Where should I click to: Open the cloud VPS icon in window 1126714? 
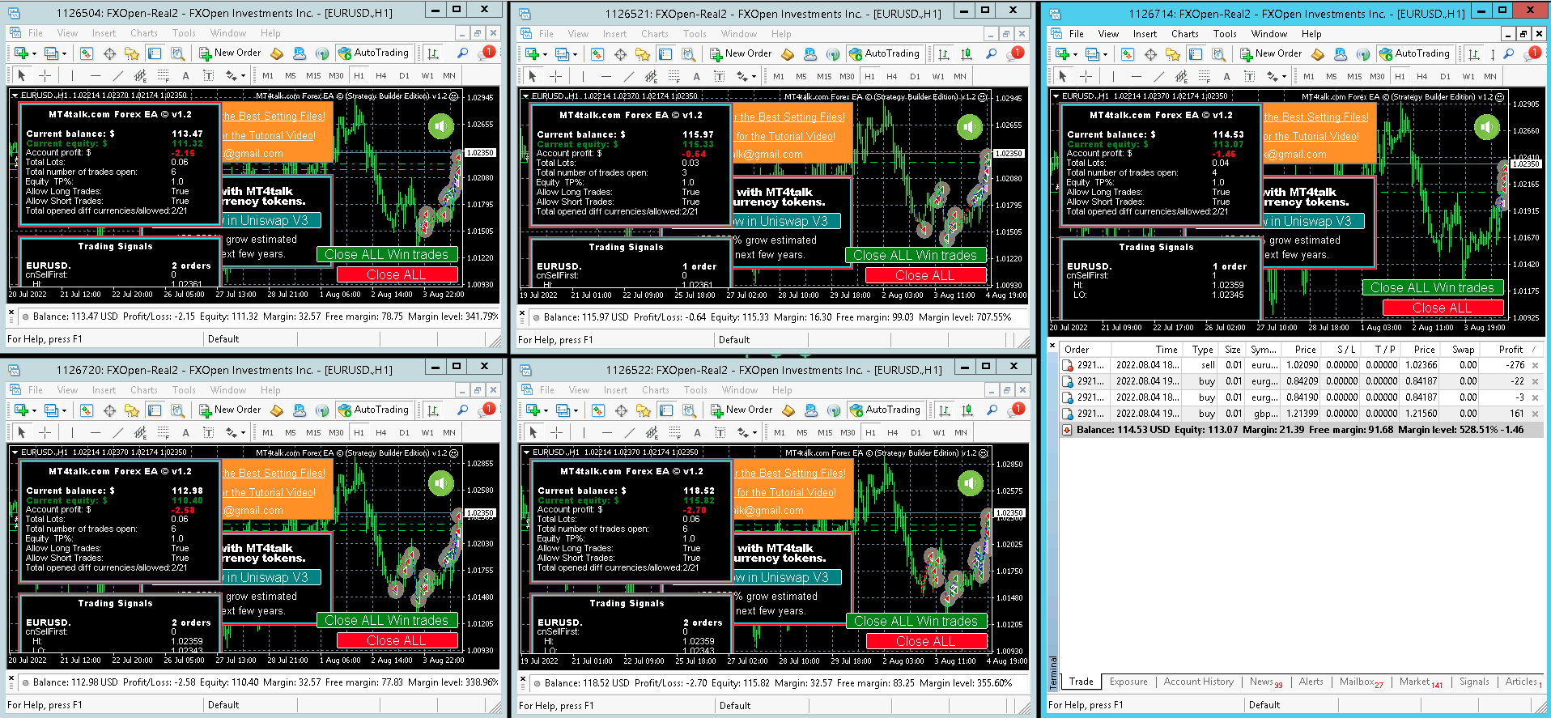point(1340,54)
